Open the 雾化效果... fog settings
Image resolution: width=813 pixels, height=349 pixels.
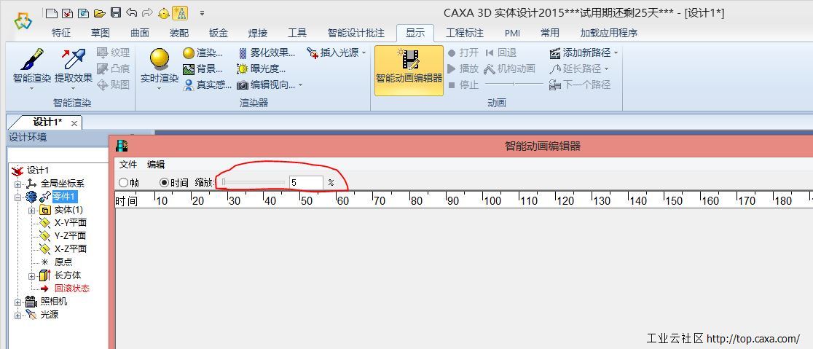click(266, 53)
